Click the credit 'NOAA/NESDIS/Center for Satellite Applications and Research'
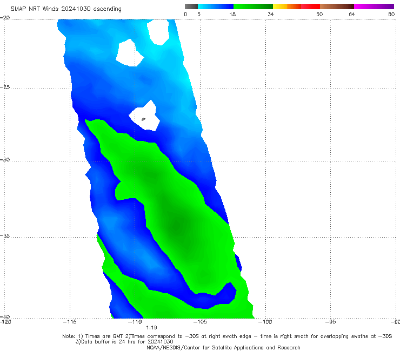The height and width of the screenshot is (351, 400). tap(223, 347)
